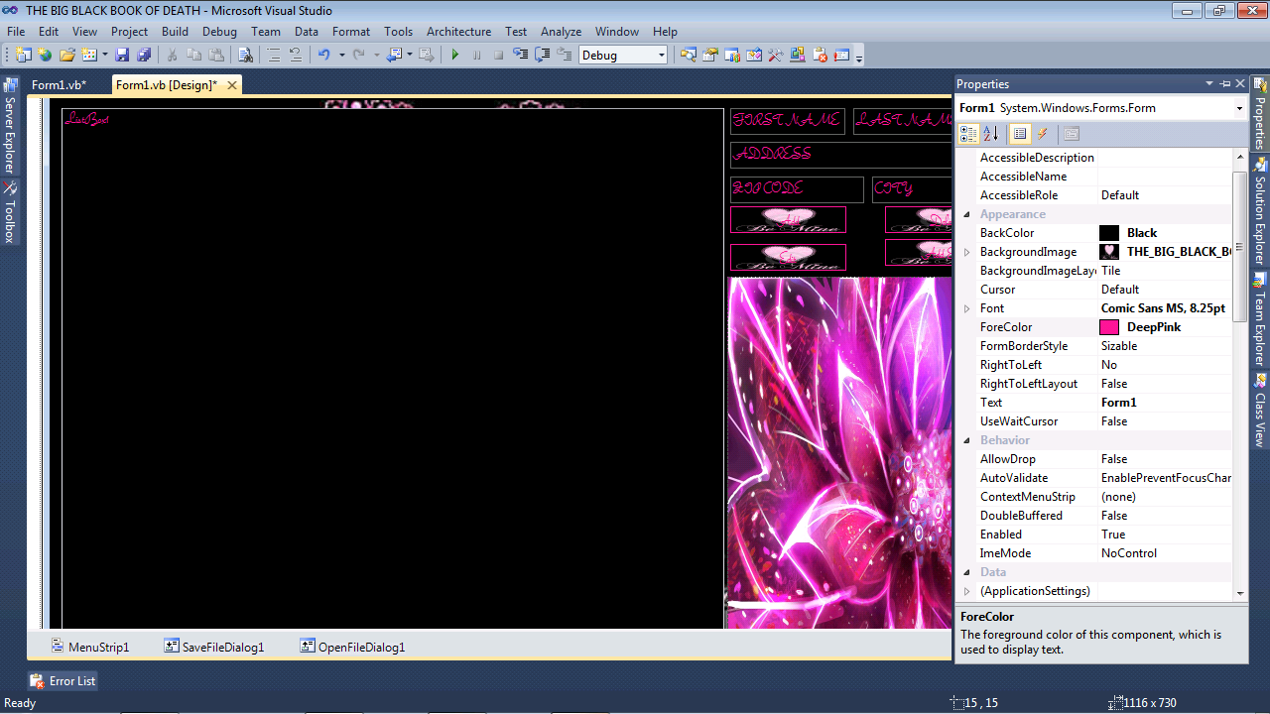
Task: Open Add New Item dropdown arrow
Action: coord(104,56)
